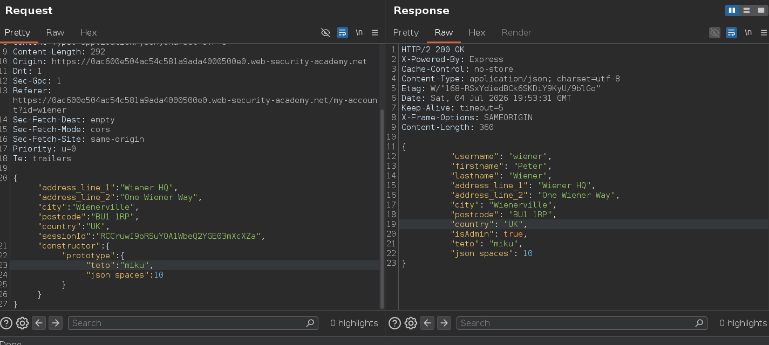Select the Raw tab in Response panel

(444, 32)
